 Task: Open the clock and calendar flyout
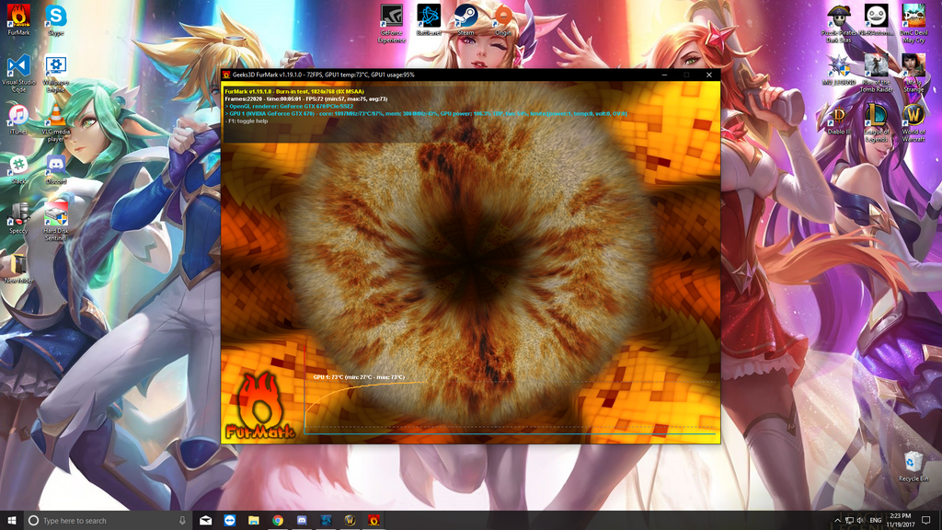point(900,521)
